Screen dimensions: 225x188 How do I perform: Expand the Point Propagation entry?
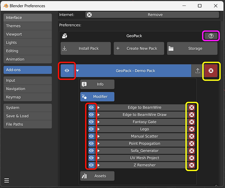pyautogui.click(x=99, y=143)
